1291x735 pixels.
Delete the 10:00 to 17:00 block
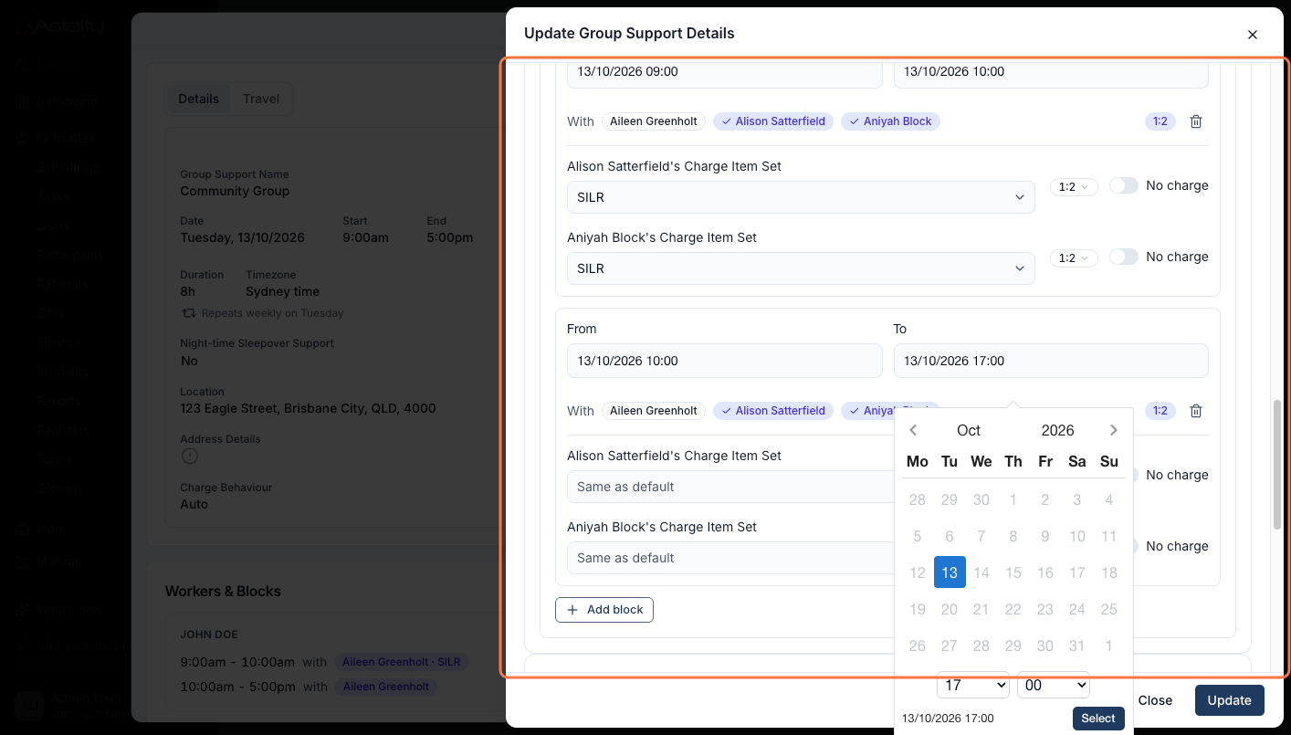[x=1196, y=411]
